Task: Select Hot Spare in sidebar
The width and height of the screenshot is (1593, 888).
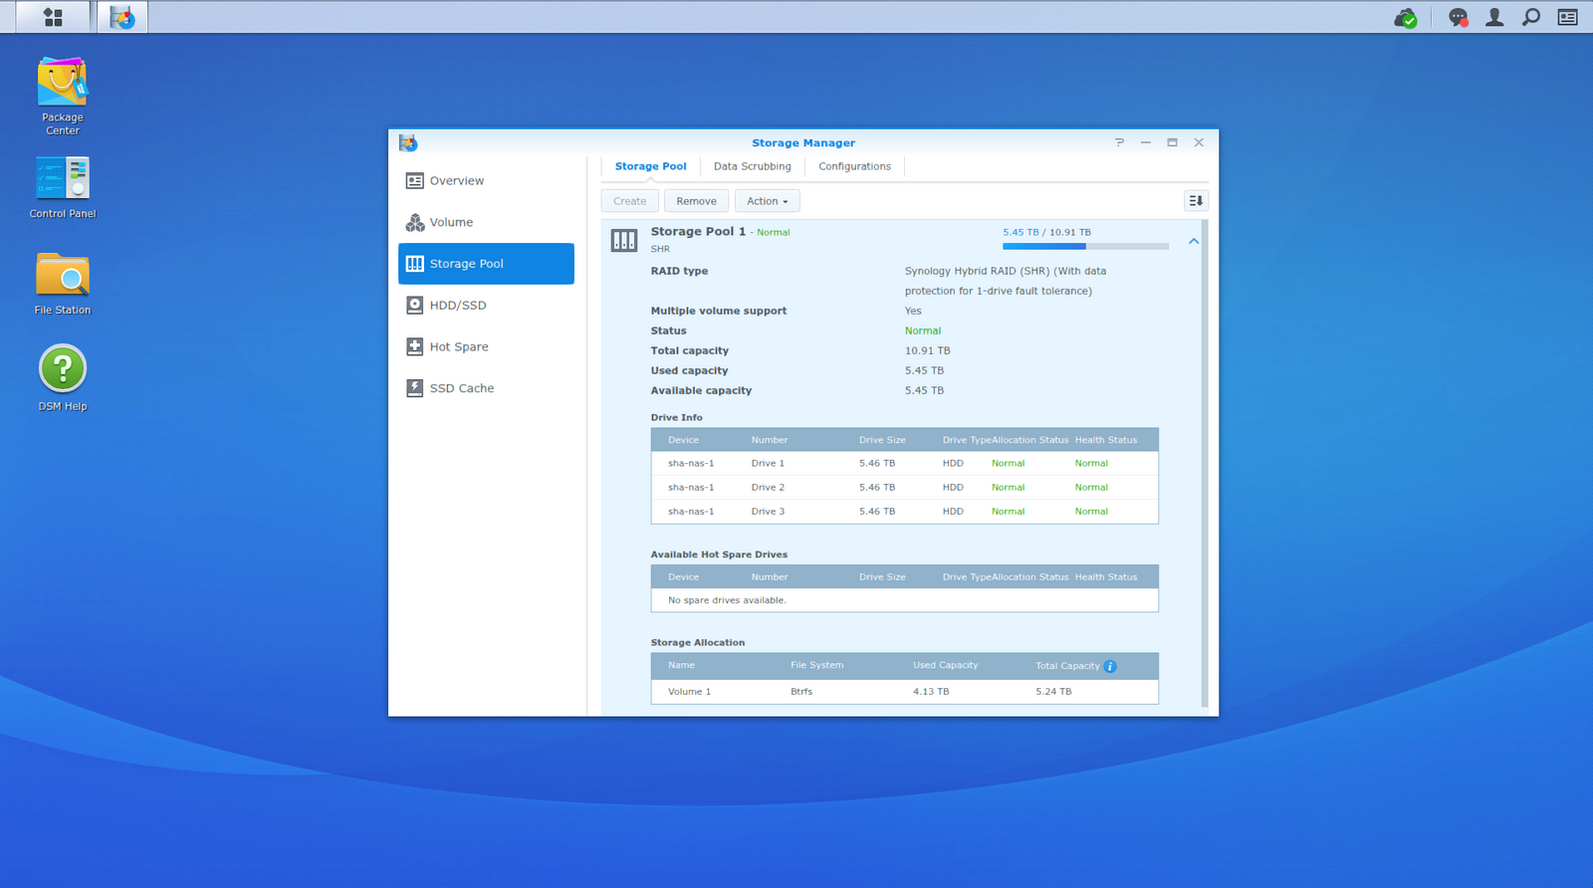Action: click(486, 346)
